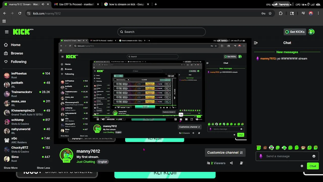Open justketh channel in sidebar
323x182 pixels.
coord(27,85)
